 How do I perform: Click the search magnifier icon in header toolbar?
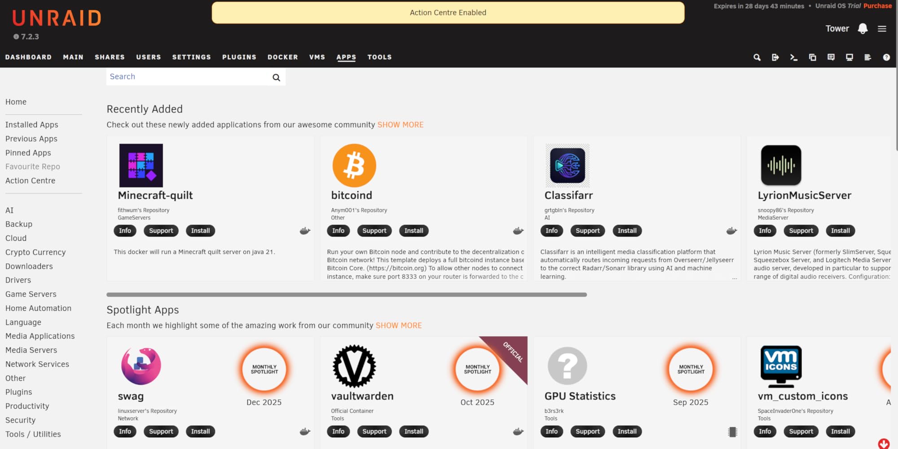757,57
